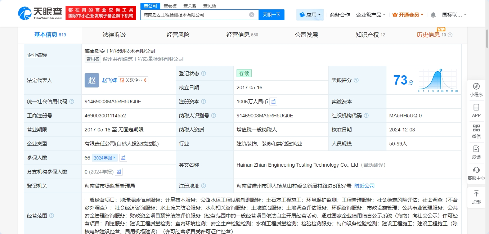Expand the 2024年报 year selector

pos(105,158)
